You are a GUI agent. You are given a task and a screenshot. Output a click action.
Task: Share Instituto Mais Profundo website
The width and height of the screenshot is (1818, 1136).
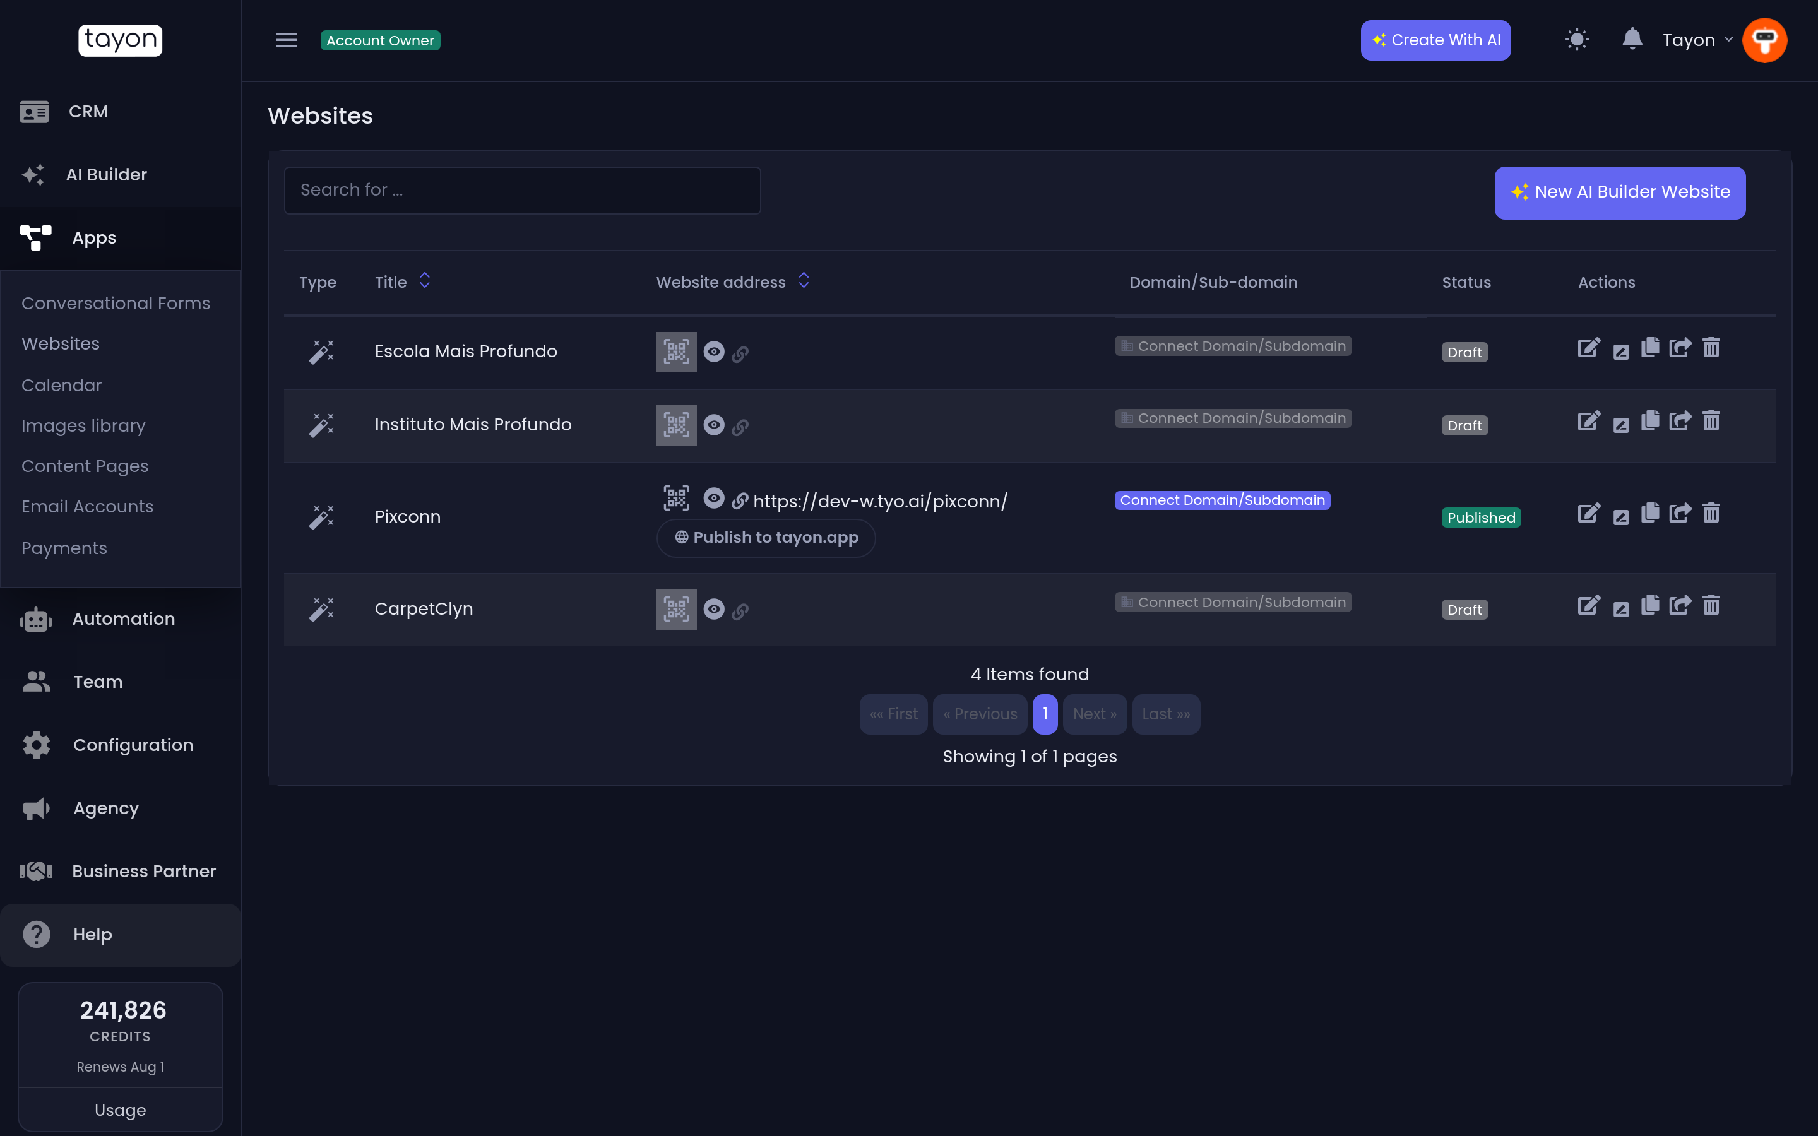point(1680,421)
